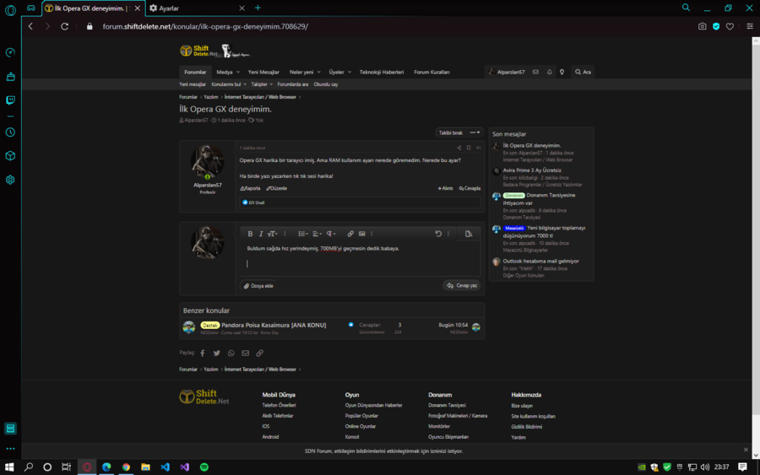The width and height of the screenshot is (760, 475).
Task: Open thread tools ellipsis dropdown
Action: pos(475,132)
